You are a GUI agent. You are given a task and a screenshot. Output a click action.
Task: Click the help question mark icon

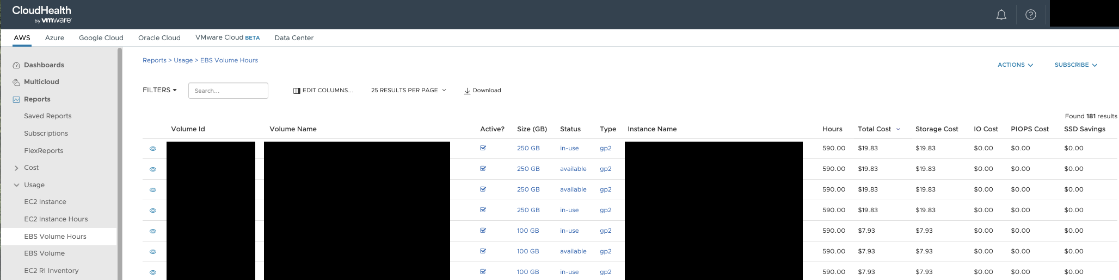[1030, 15]
